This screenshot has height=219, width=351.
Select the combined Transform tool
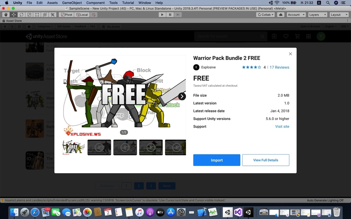[45, 15]
